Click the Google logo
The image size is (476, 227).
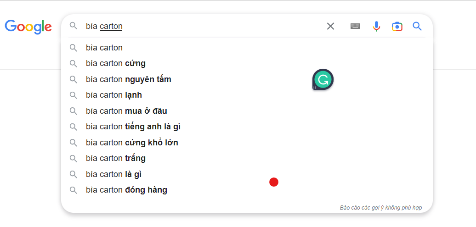[28, 27]
